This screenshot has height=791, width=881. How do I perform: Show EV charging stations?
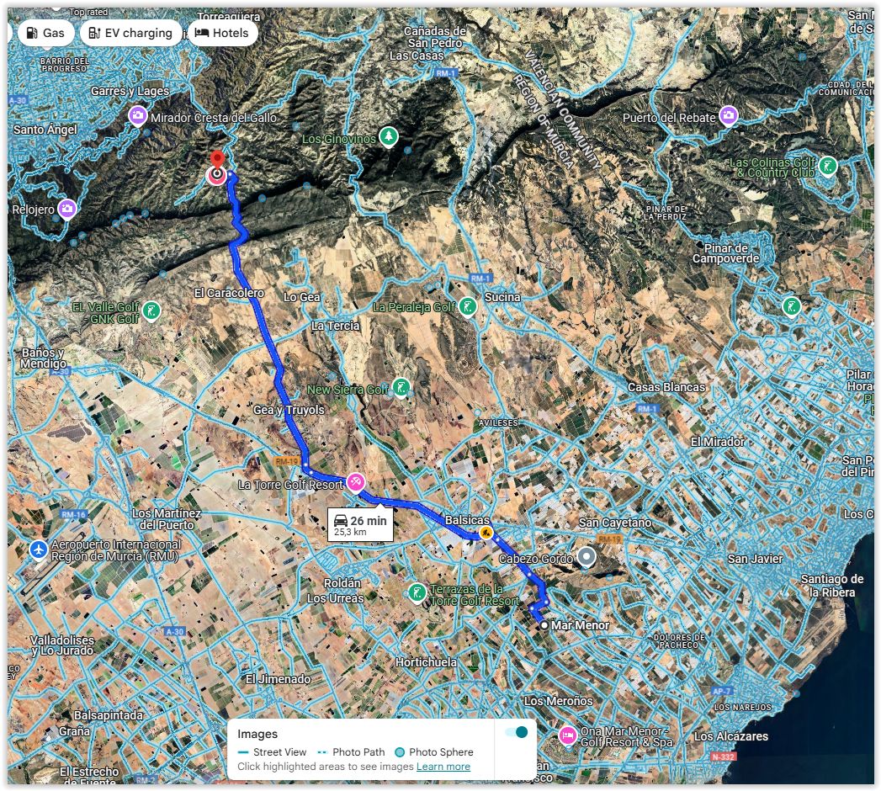(x=131, y=33)
